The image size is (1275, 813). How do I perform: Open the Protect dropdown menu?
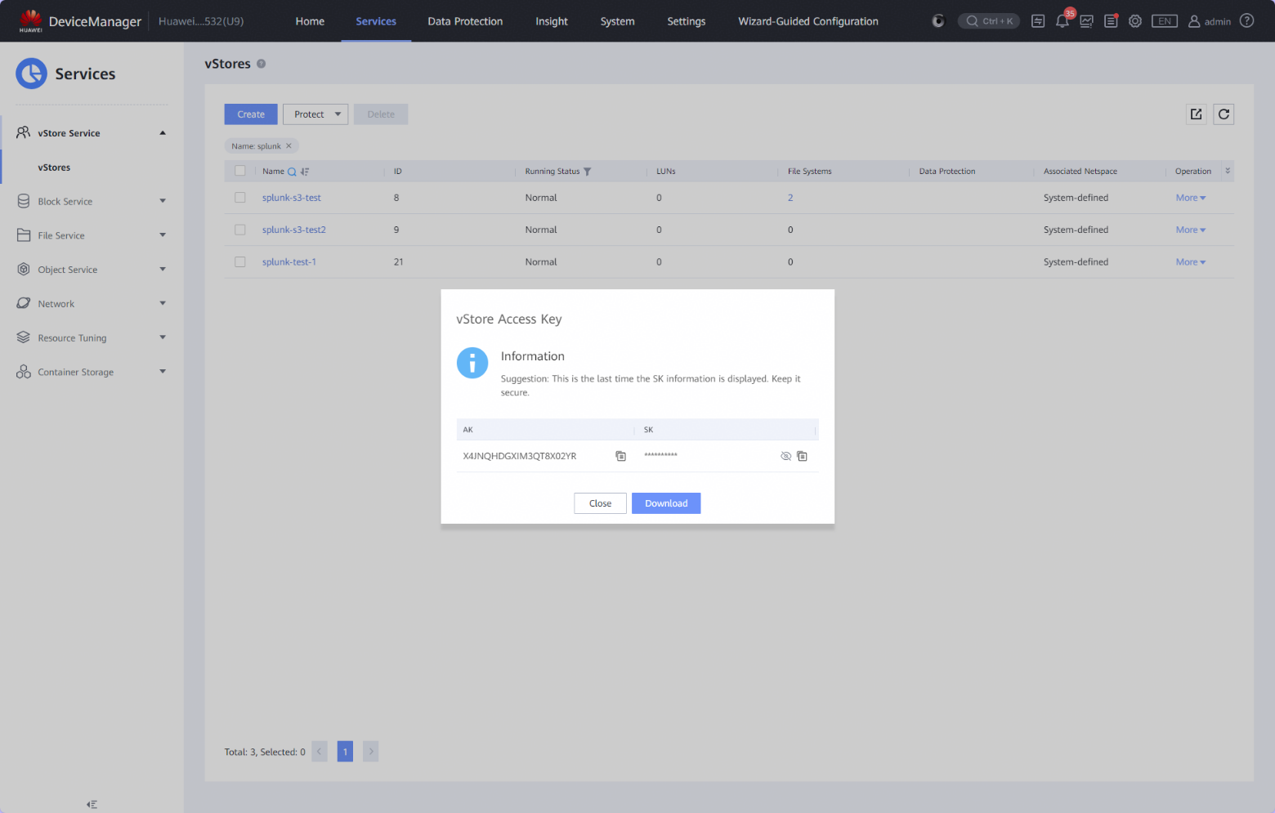[x=315, y=114]
